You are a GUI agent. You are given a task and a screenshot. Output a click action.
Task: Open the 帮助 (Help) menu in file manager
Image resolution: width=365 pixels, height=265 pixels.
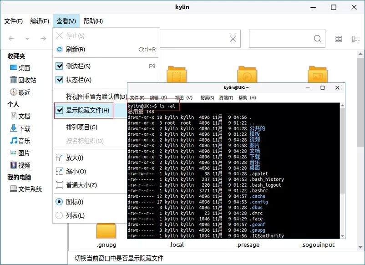tap(92, 20)
